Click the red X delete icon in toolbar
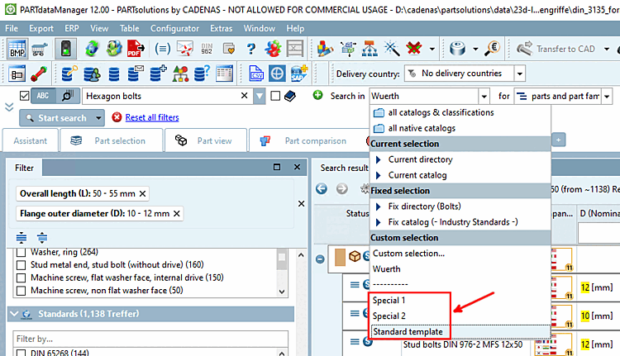This screenshot has height=356, width=620. (413, 49)
